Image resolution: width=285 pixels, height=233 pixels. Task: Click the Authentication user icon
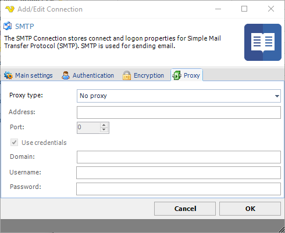pos(66,75)
